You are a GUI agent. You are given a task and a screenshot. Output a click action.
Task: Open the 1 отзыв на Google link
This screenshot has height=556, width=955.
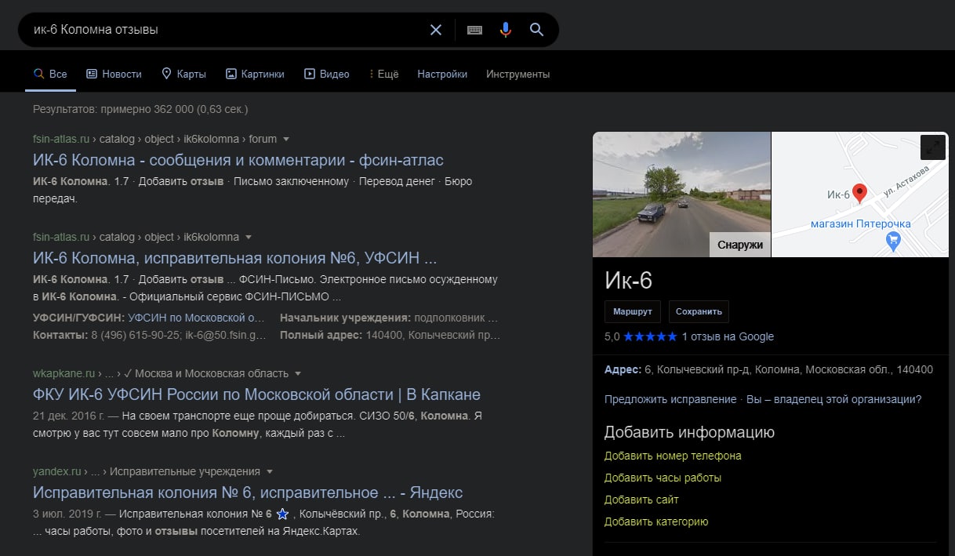point(728,336)
